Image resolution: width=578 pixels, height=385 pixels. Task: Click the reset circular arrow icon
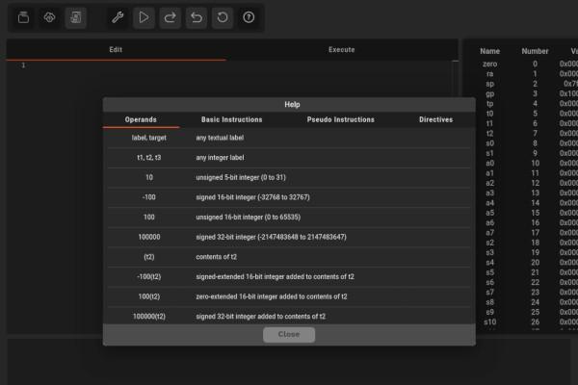click(x=223, y=17)
